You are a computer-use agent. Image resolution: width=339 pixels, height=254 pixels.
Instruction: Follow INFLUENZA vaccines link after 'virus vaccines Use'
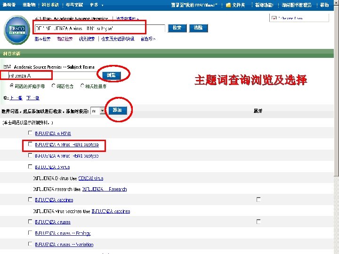click(x=111, y=211)
